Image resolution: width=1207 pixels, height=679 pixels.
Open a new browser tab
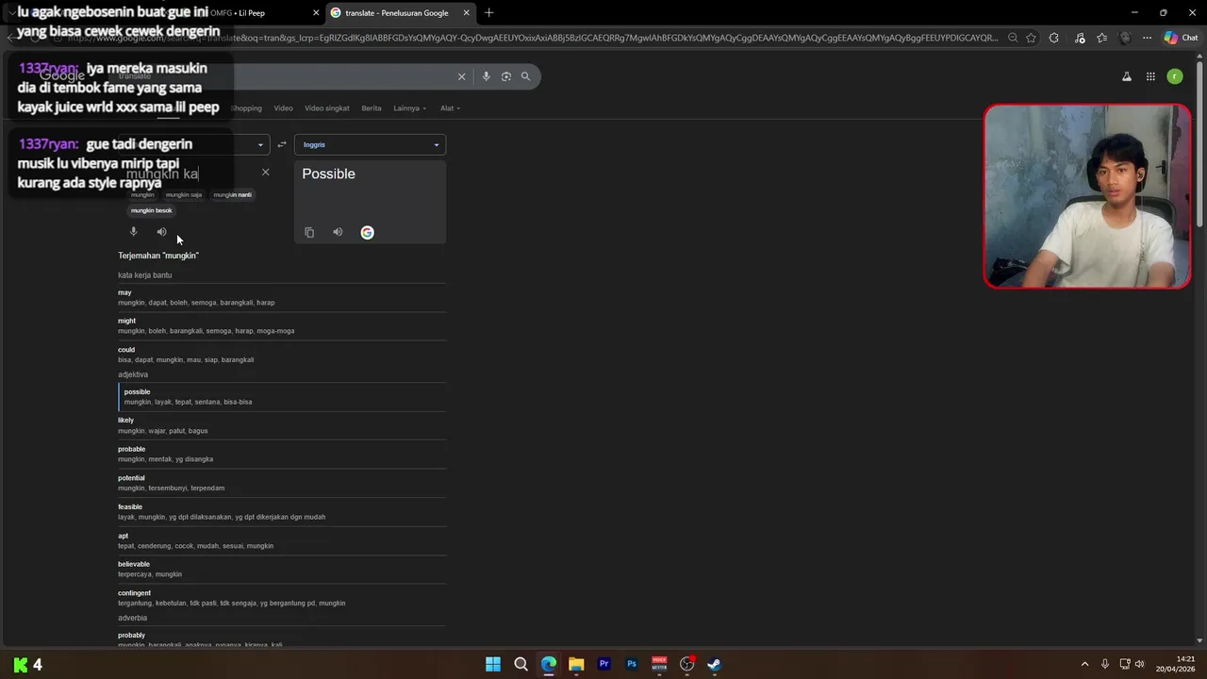click(488, 12)
